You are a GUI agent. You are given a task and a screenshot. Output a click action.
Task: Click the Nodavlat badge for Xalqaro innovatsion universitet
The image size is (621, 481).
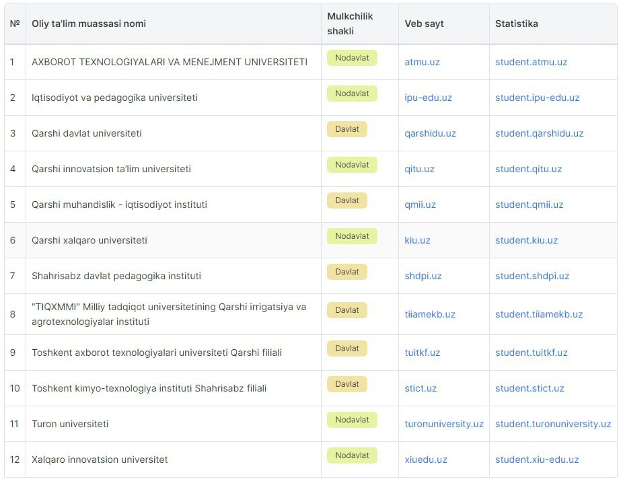tap(352, 455)
